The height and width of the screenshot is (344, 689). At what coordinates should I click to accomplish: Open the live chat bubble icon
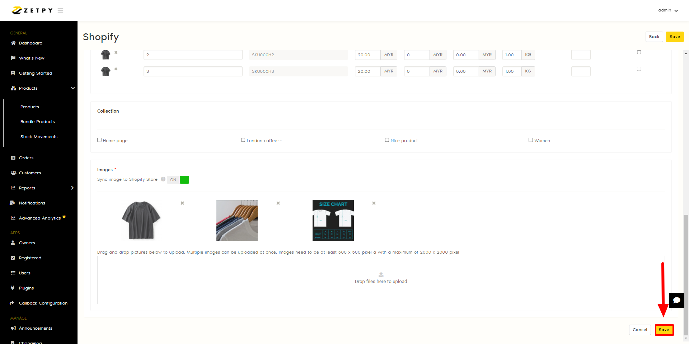click(677, 300)
